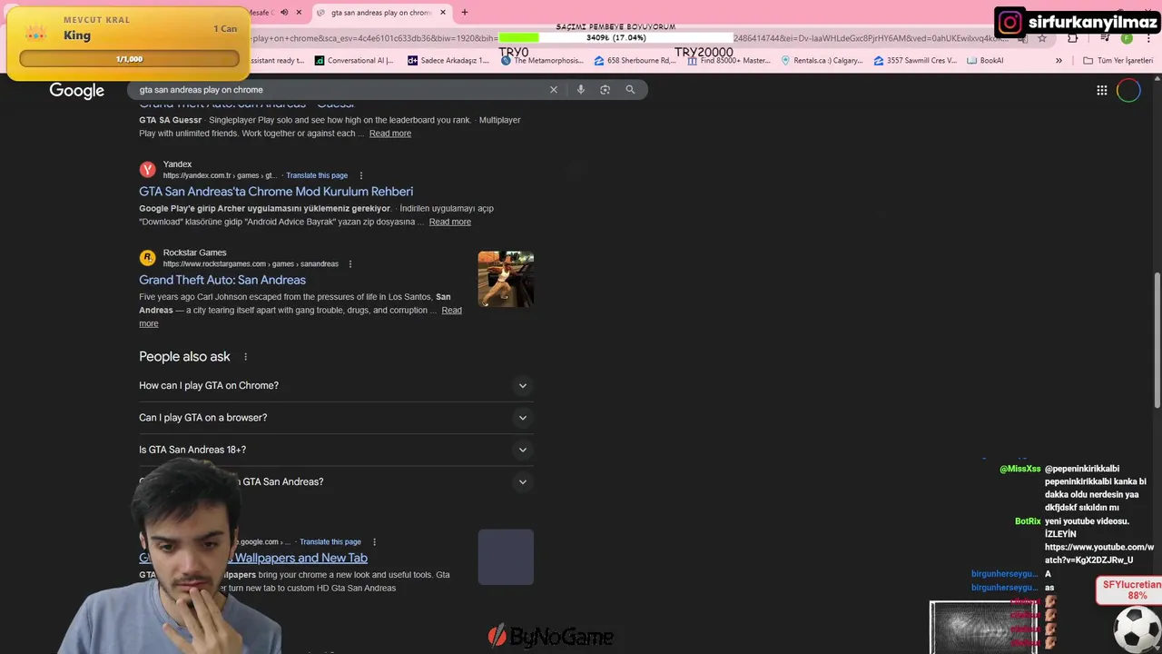This screenshot has height=654, width=1162.
Task: Click the Yandex site favicon
Action: pos(147,170)
